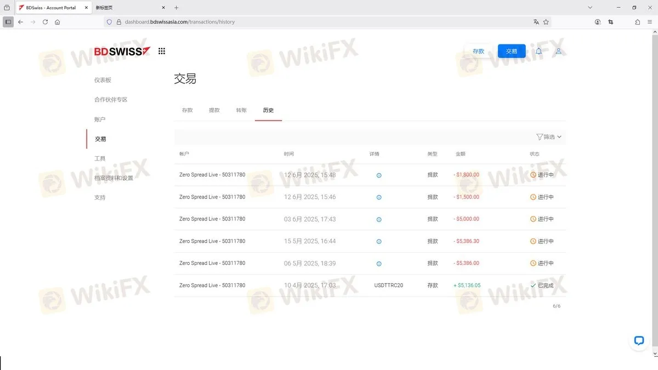
Task: Click the browser forward arrow
Action: pyautogui.click(x=33, y=22)
